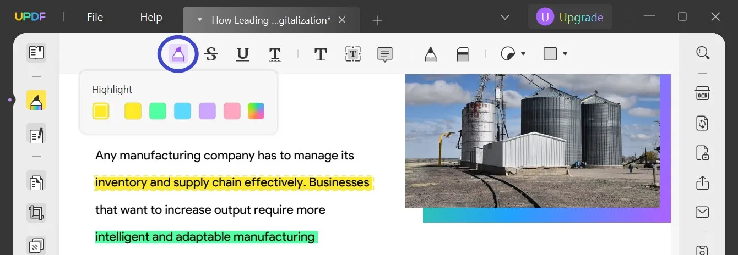This screenshot has width=738, height=255.
Task: Click the Comment mode sidebar icon
Action: tap(36, 102)
